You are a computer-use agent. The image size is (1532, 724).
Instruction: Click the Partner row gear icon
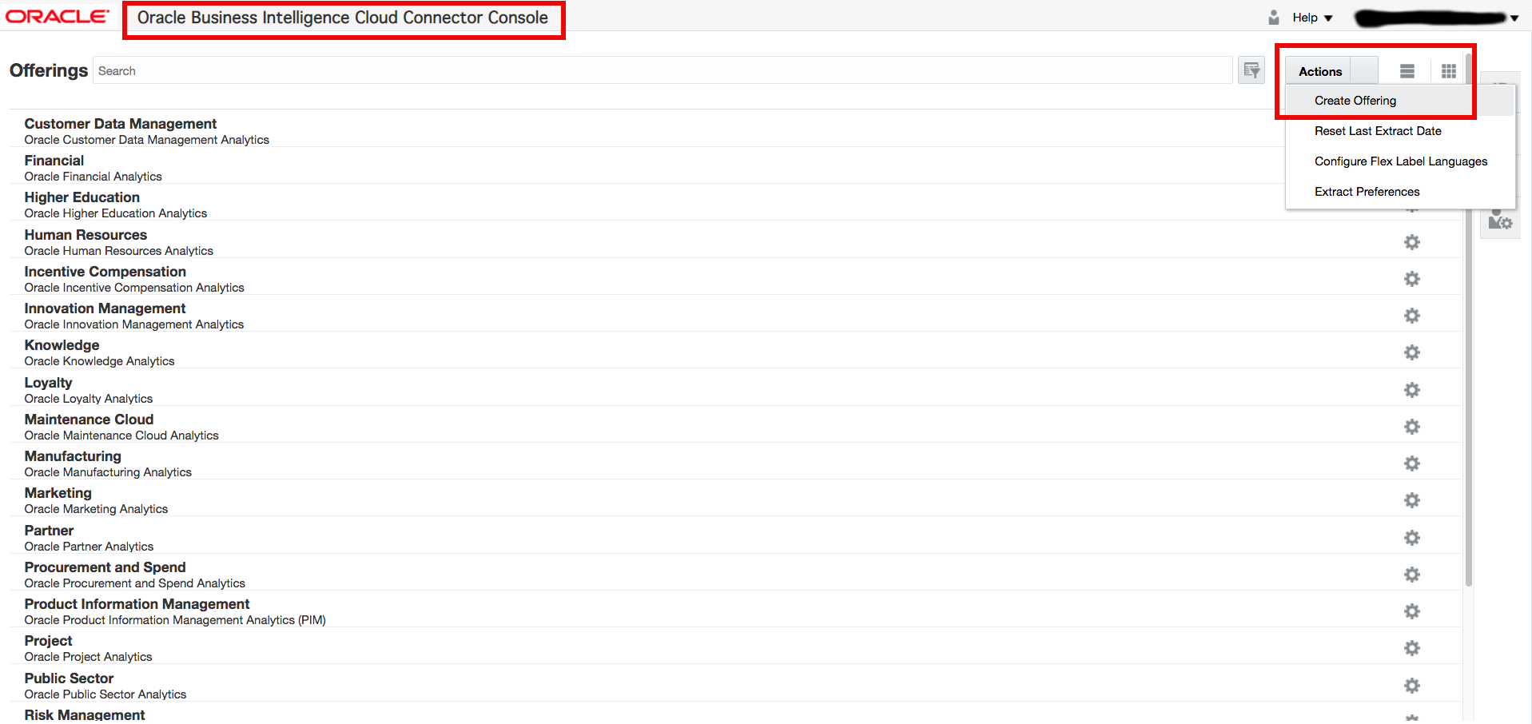(x=1412, y=538)
